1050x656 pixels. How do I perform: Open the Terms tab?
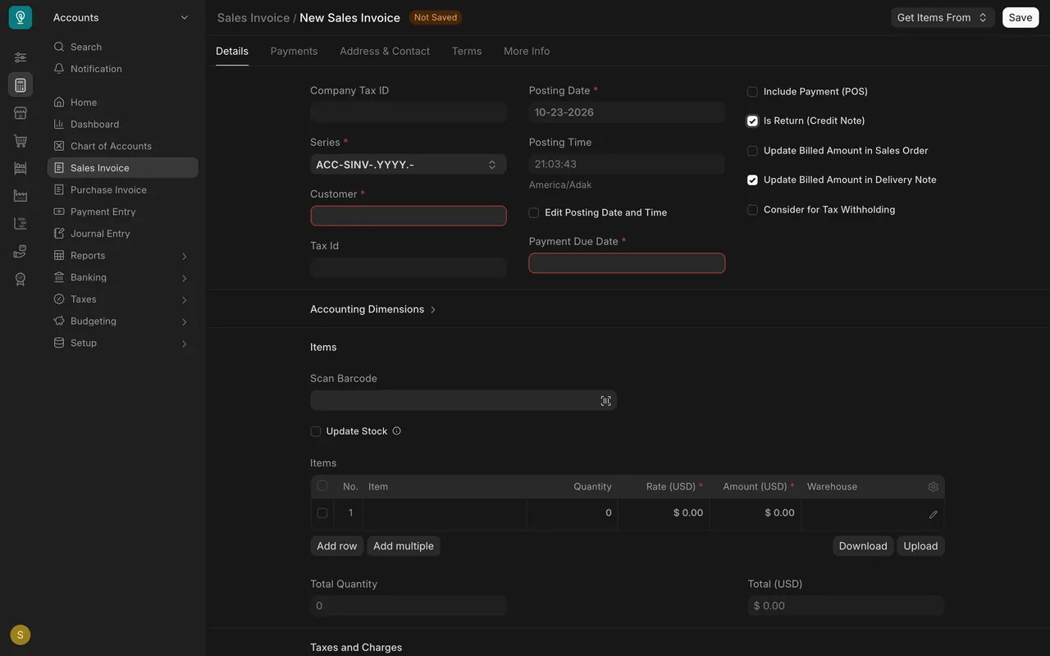point(467,51)
